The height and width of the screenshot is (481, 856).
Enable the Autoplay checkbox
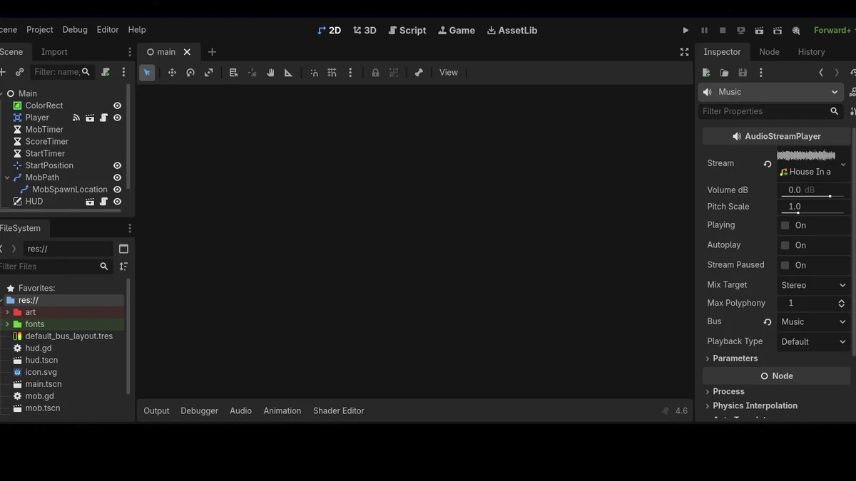click(785, 245)
